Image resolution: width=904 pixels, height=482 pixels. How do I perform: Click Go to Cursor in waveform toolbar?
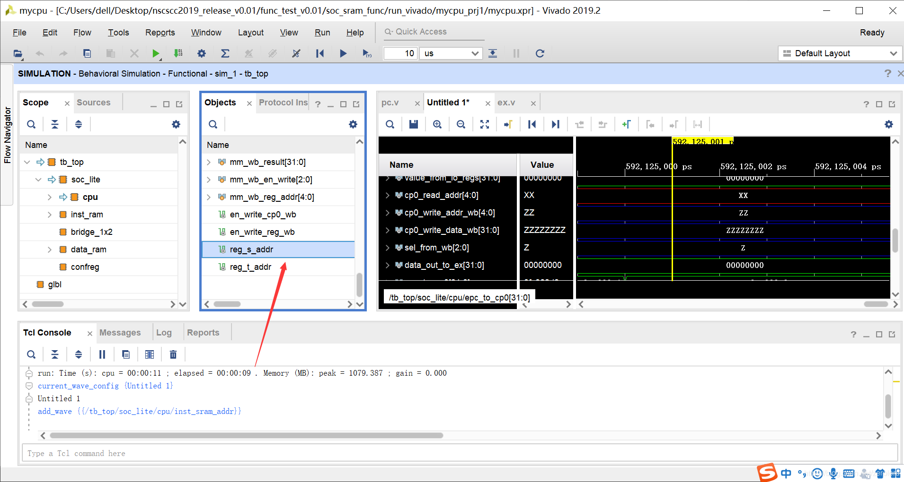coord(508,124)
